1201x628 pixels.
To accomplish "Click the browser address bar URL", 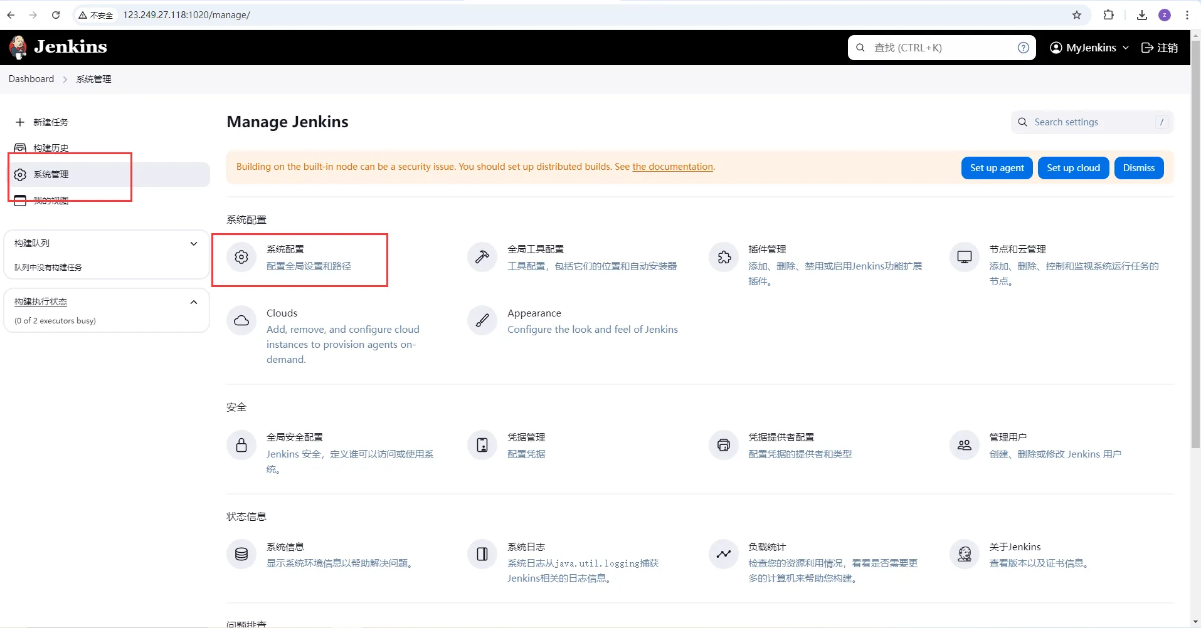I will (x=186, y=15).
